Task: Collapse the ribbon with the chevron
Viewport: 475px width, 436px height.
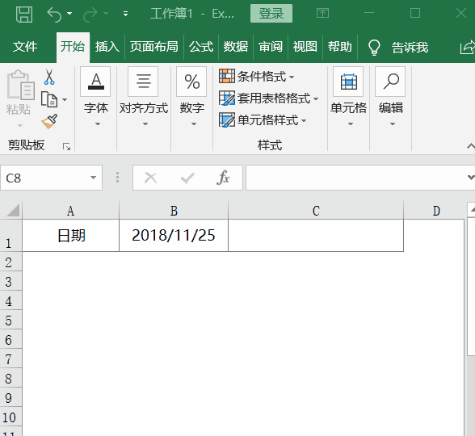Action: coord(470,147)
